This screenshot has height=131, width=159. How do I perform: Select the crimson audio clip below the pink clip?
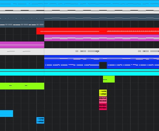(103, 107)
